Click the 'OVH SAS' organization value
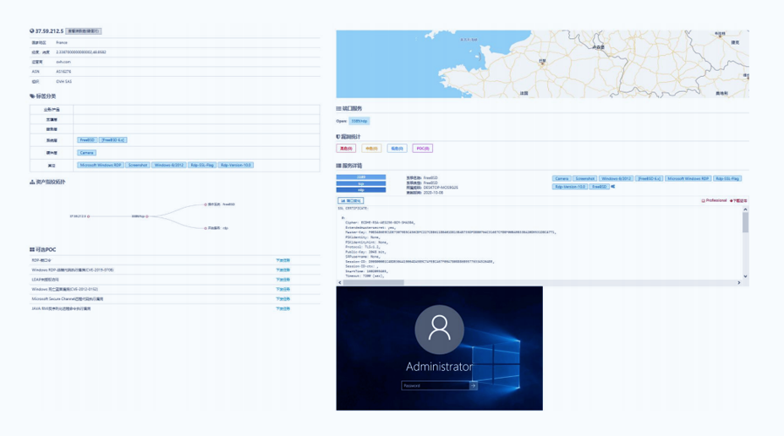Viewport: 784px width, 436px height. (x=64, y=81)
